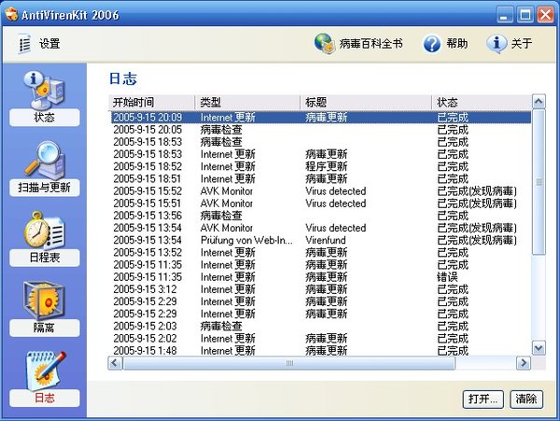Select the 2005-9-15 20:09 log entry
The image size is (560, 421).
[321, 118]
